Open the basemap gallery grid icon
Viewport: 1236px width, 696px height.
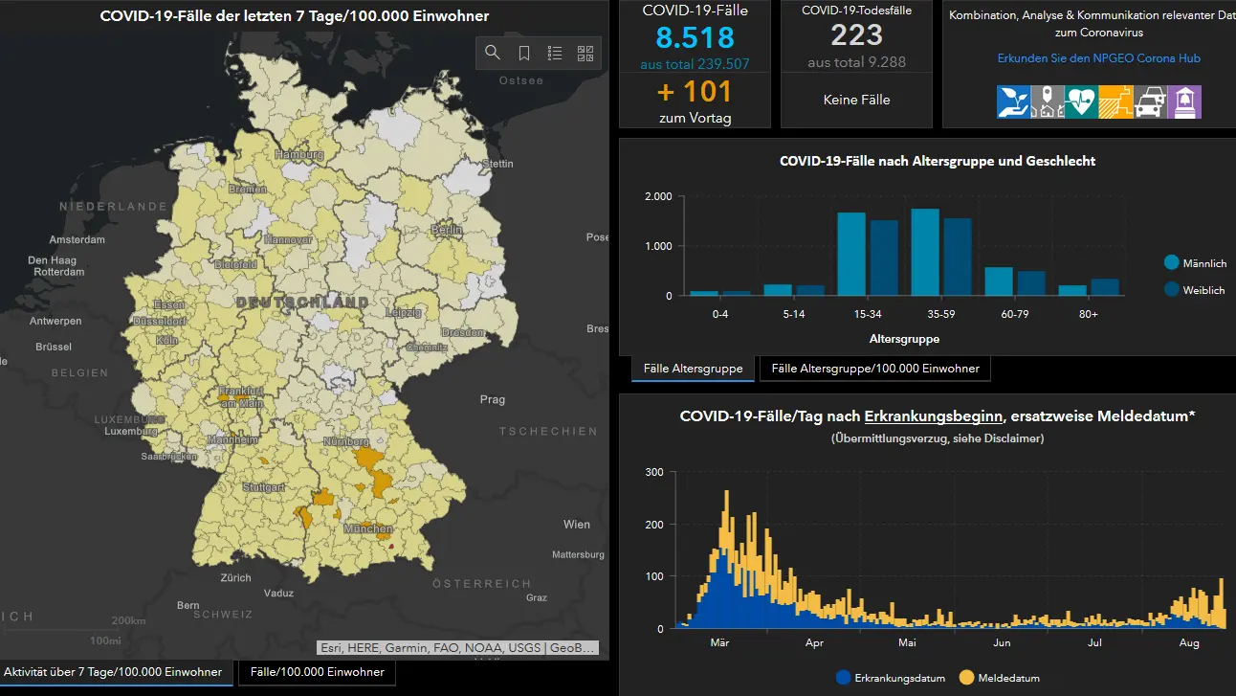585,53
